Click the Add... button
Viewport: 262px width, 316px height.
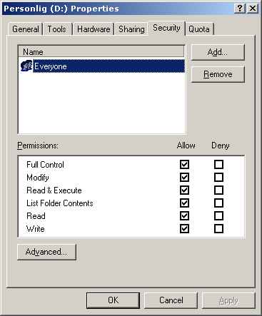click(x=218, y=52)
